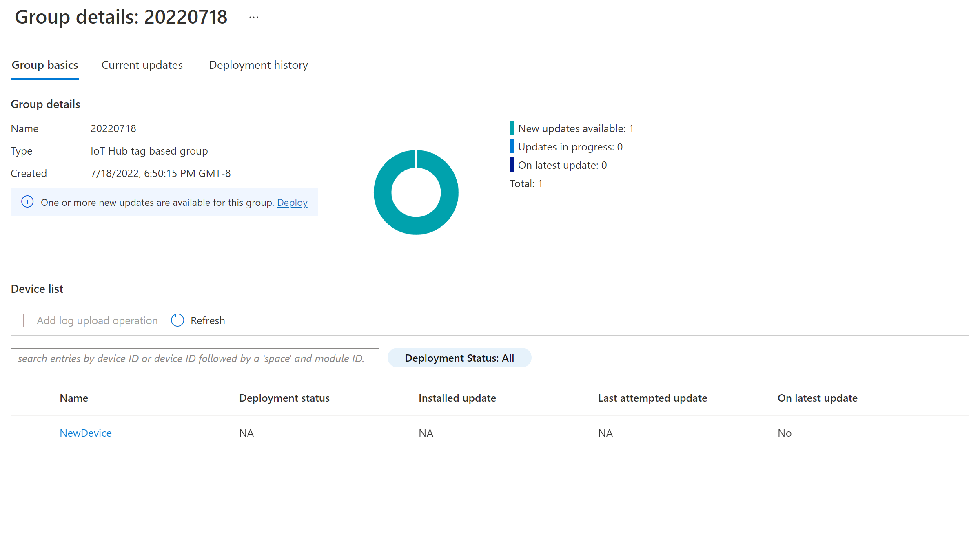
Task: Open the Deployment history tab
Action: pos(258,65)
